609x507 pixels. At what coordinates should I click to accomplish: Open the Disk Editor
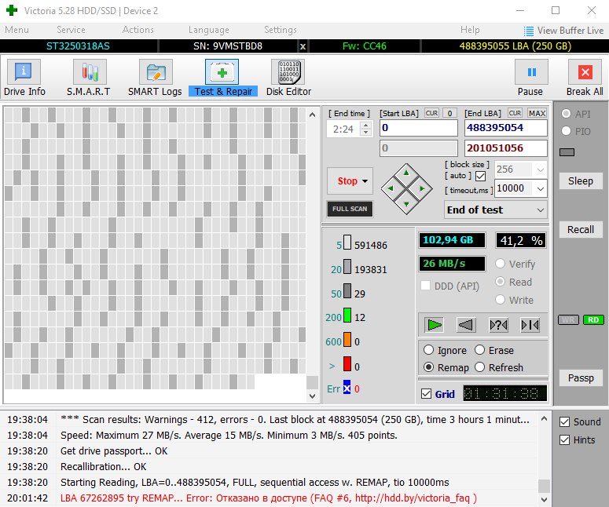pos(288,78)
